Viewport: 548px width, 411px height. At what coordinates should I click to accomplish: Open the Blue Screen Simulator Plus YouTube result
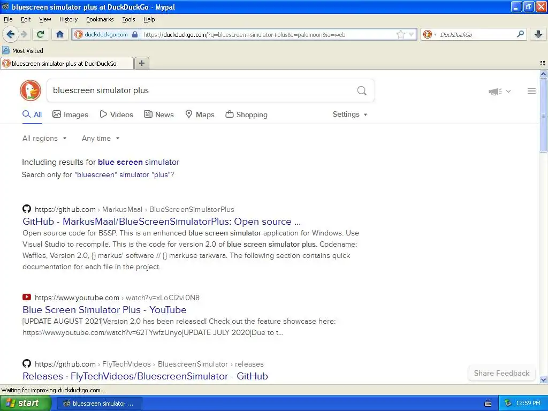[x=104, y=310]
